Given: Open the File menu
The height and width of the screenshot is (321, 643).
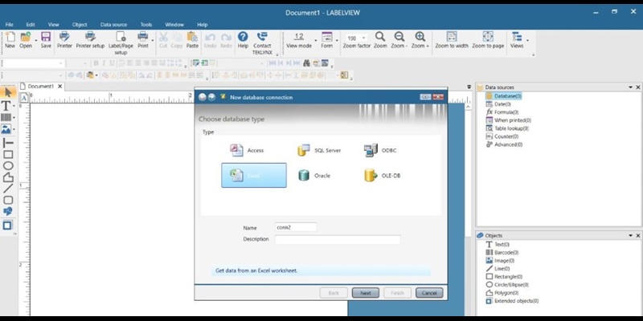Looking at the screenshot, I should (10, 25).
